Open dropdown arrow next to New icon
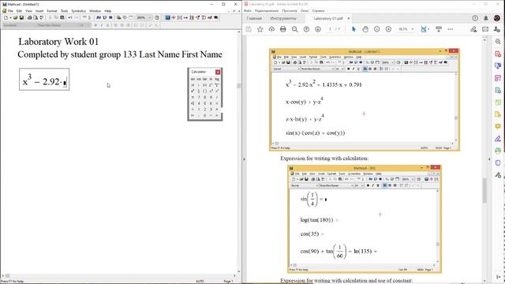The image size is (505, 284). 10,17
